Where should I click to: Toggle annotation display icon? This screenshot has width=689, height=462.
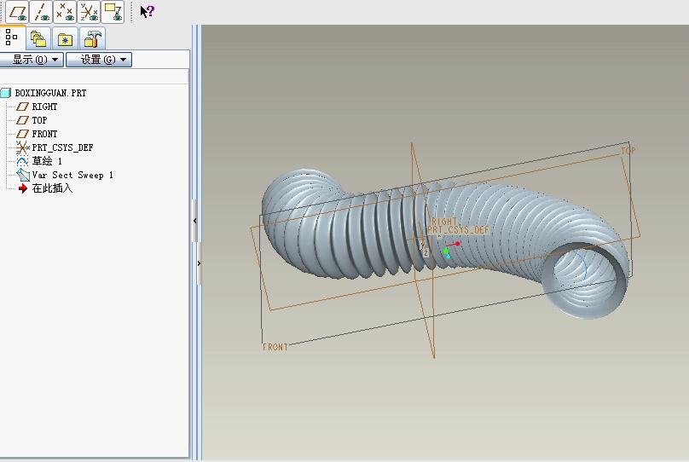tap(113, 12)
